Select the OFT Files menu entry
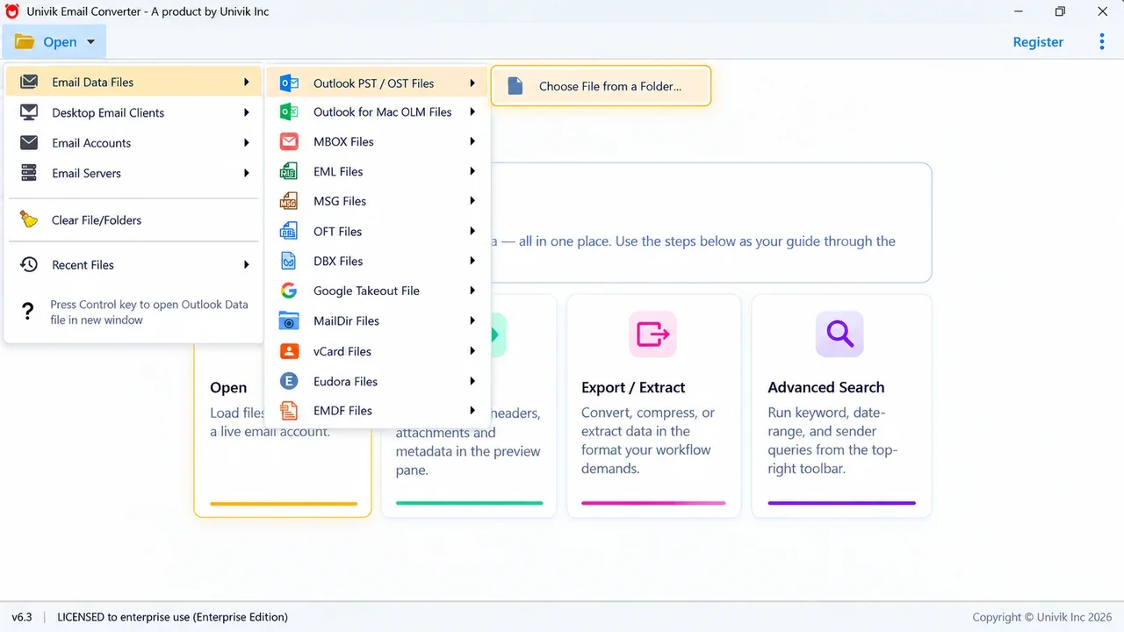This screenshot has height=632, width=1124. point(378,232)
